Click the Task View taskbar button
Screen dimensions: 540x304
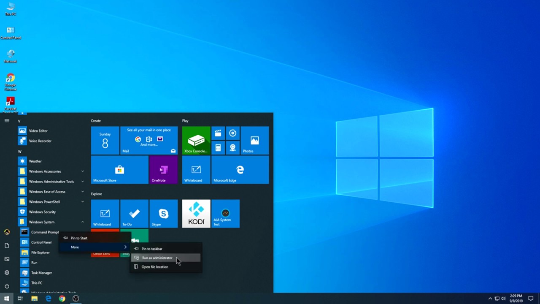20,299
